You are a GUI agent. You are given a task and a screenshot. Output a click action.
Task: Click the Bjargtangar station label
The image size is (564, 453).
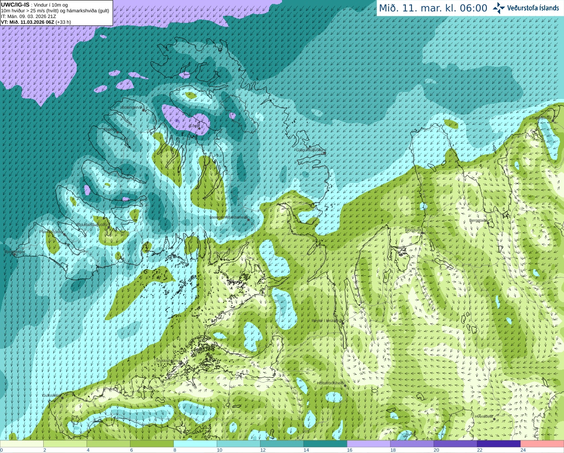(x=14, y=252)
